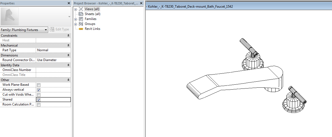The width and height of the screenshot is (332, 137).
Task: Close the Project Browser panel
Action: pos(141,3)
